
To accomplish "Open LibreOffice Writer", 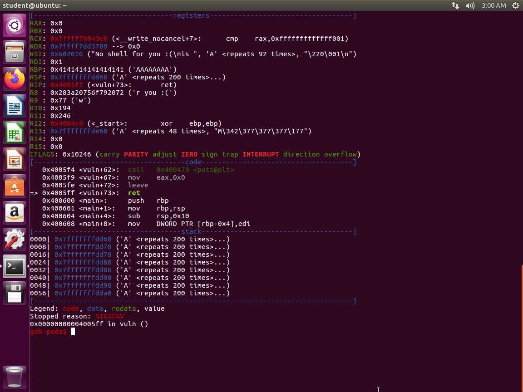I will pos(15,106).
